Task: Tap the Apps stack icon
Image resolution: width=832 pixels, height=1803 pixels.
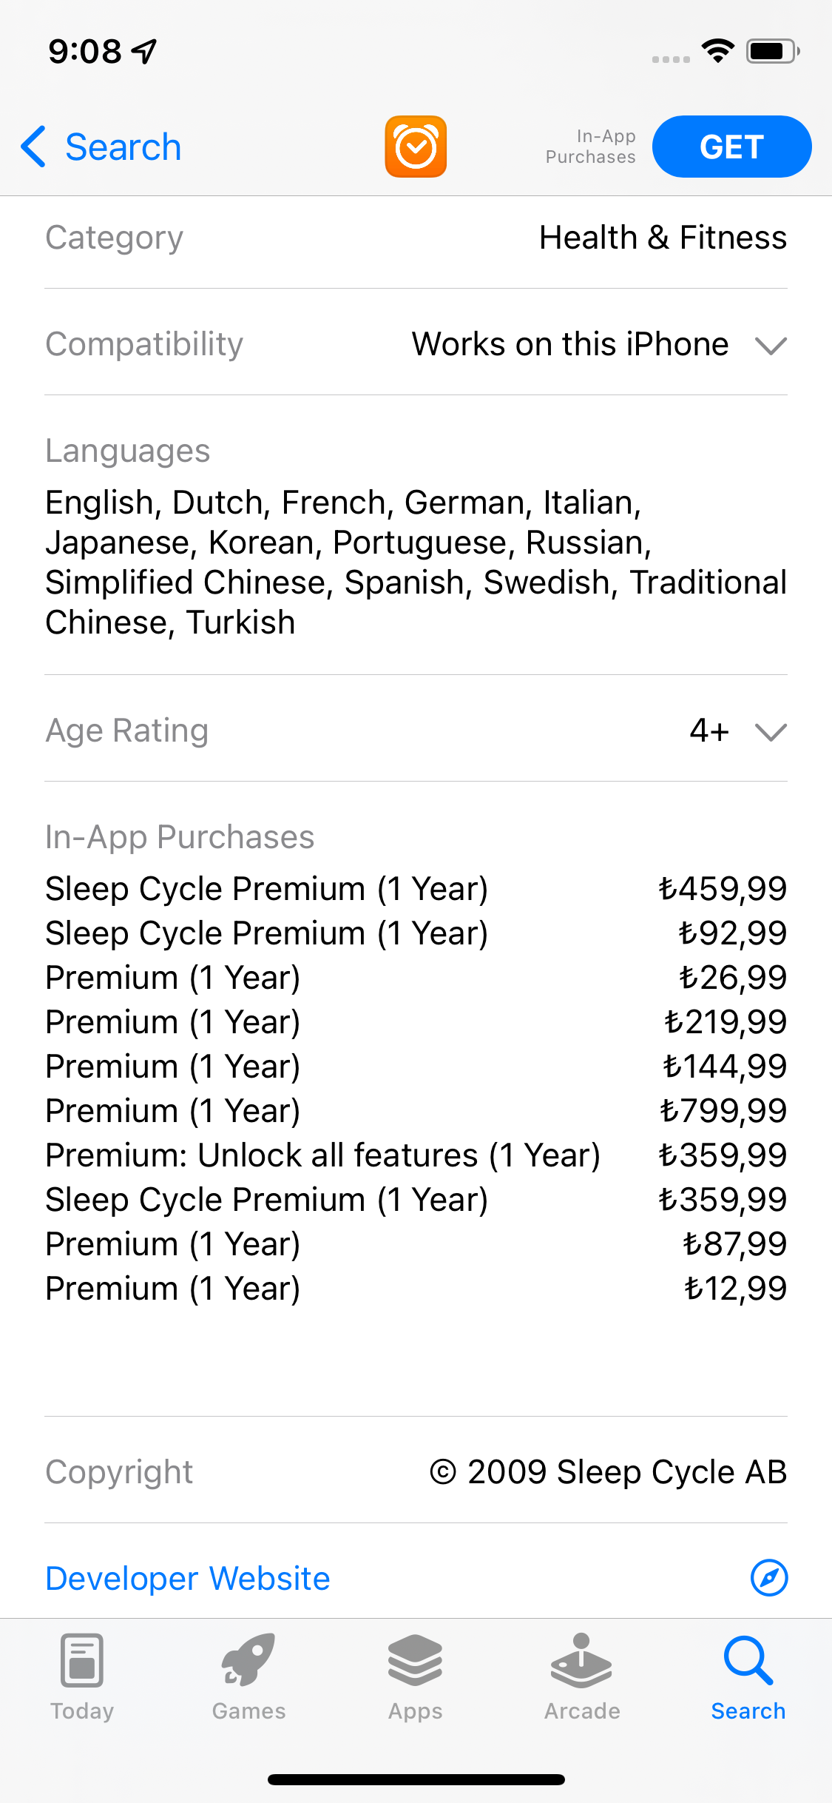Action: pos(415,1661)
